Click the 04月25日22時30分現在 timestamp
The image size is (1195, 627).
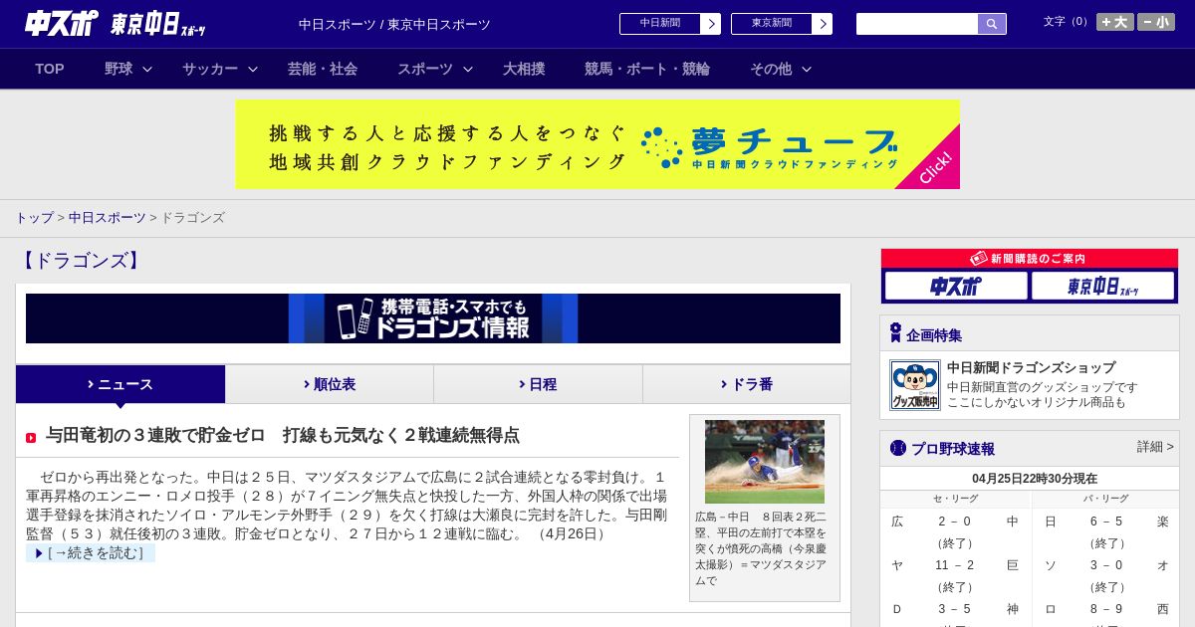pyautogui.click(x=1035, y=479)
